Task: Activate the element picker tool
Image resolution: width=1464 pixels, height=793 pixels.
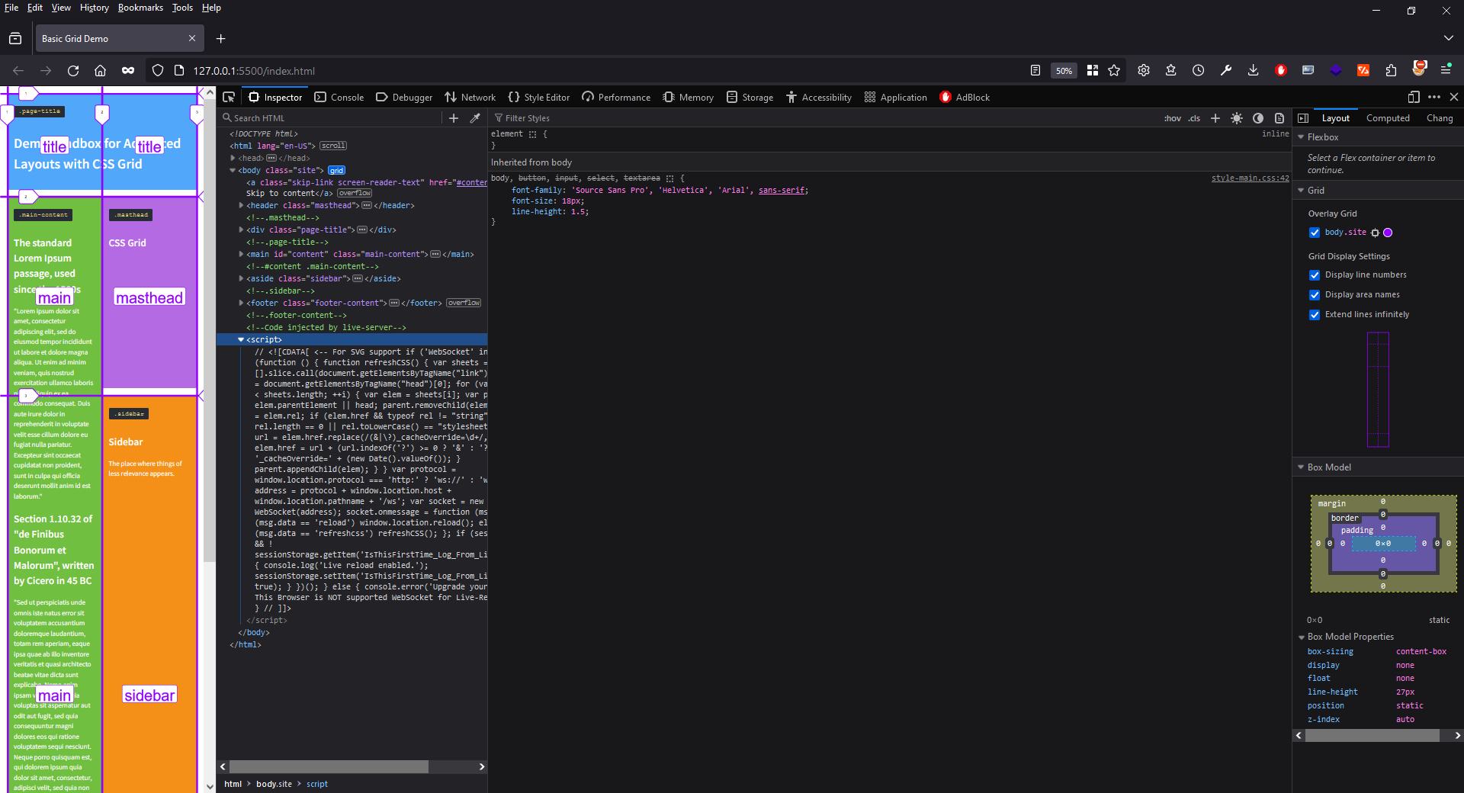Action: [x=229, y=97]
